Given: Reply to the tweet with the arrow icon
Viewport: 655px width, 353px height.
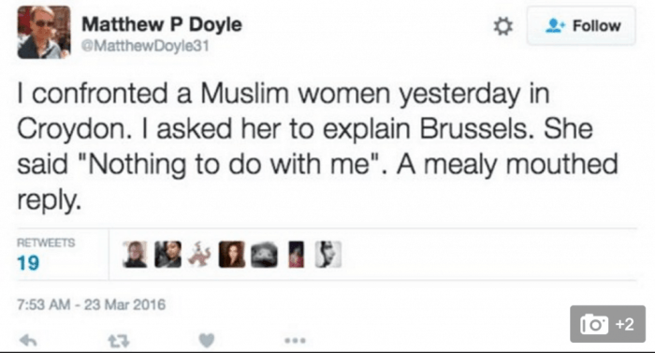Looking at the screenshot, I should [28, 341].
